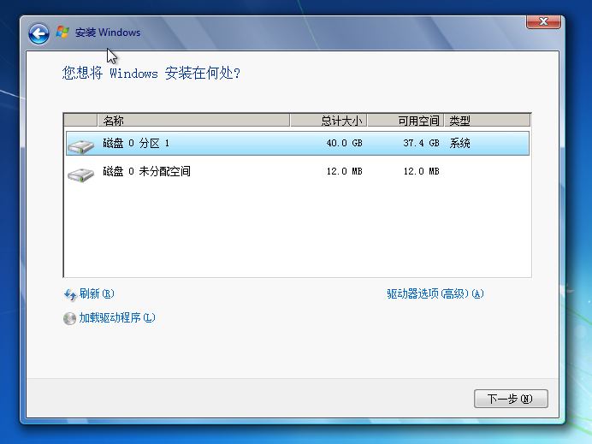592x444 pixels.
Task: Open the 刷新(R) link
Action: tap(97, 293)
